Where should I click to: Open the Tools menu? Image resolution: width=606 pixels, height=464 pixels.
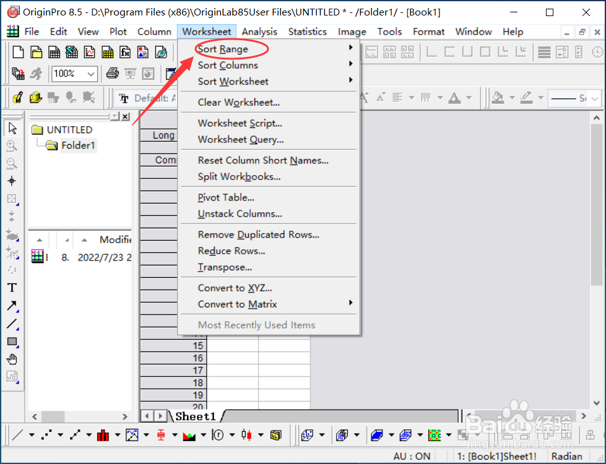[389, 32]
